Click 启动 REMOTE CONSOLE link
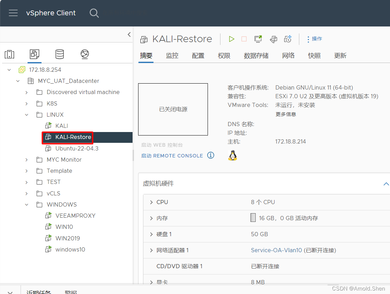 [172, 156]
